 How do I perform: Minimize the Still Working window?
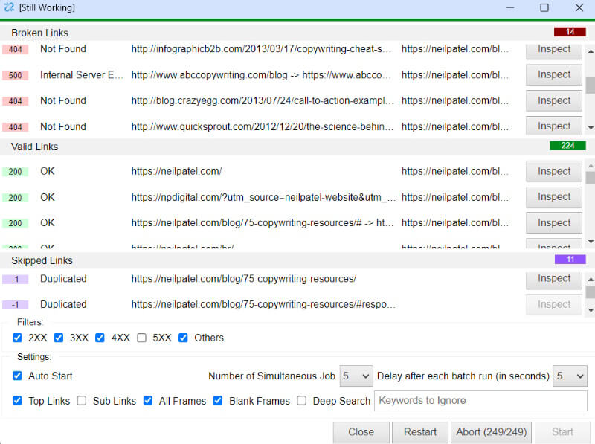coord(510,7)
